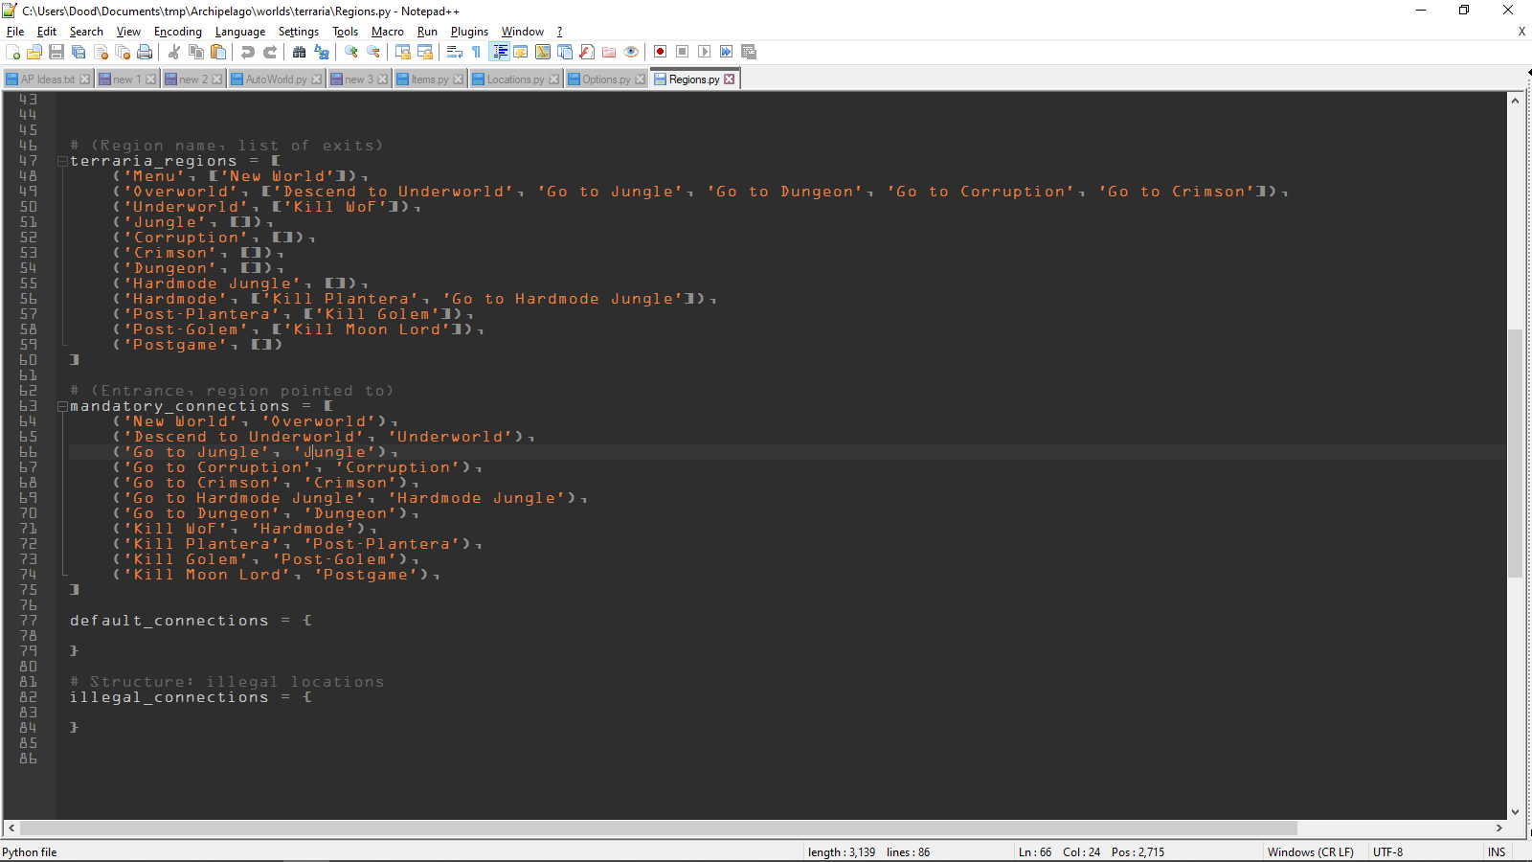Start macro recording with the red record icon
1532x862 pixels.
(x=661, y=52)
